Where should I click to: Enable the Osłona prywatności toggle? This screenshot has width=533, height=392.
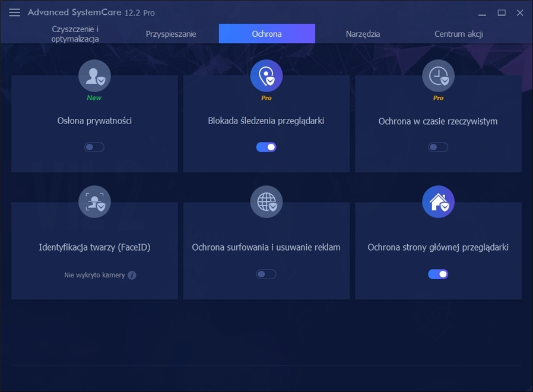(x=94, y=147)
